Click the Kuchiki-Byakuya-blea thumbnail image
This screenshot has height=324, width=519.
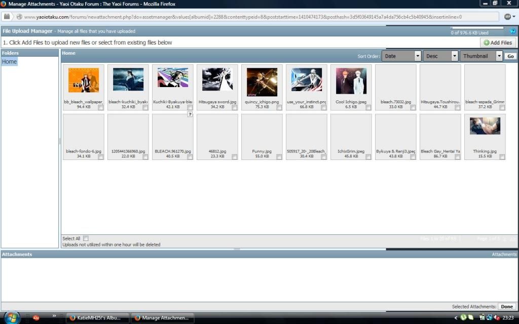[173, 77]
